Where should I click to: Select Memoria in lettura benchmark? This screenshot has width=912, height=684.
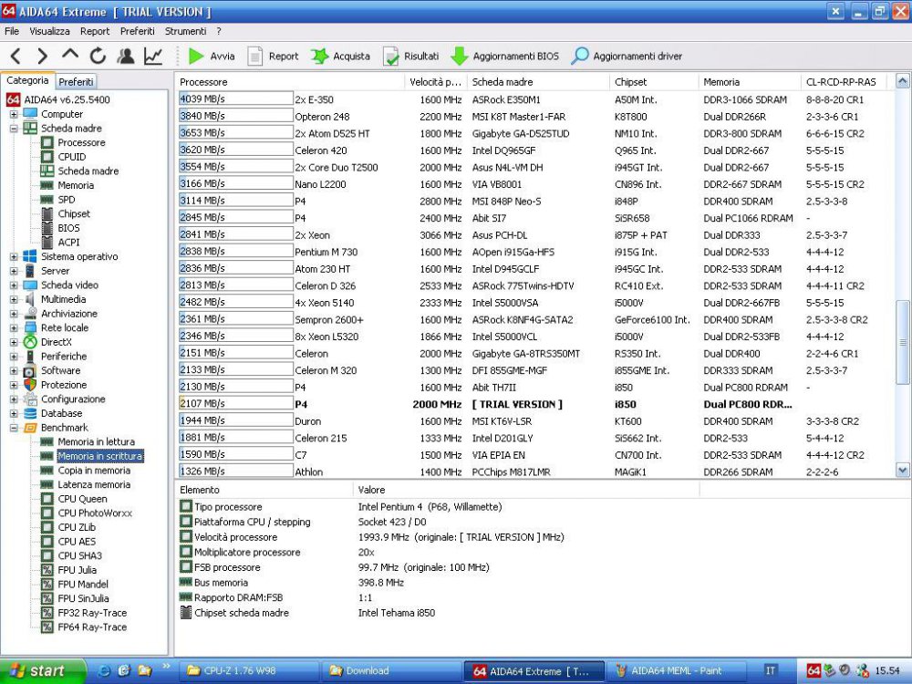[x=96, y=442]
